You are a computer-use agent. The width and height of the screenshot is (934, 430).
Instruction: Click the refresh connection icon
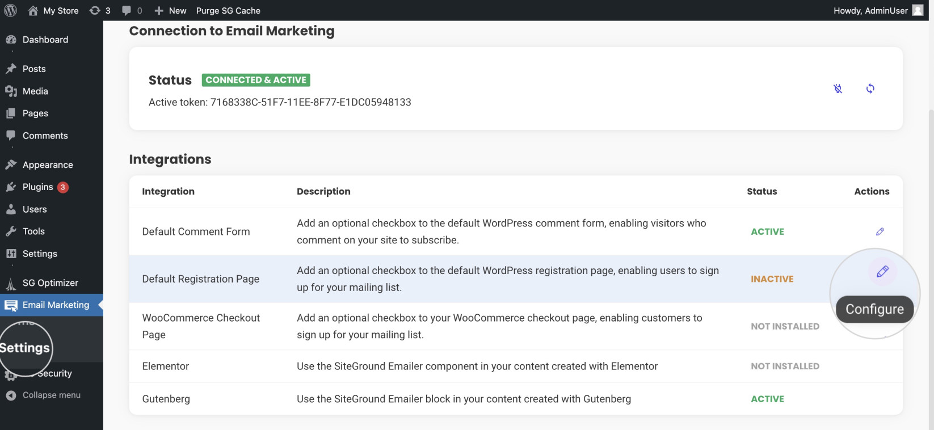[870, 88]
